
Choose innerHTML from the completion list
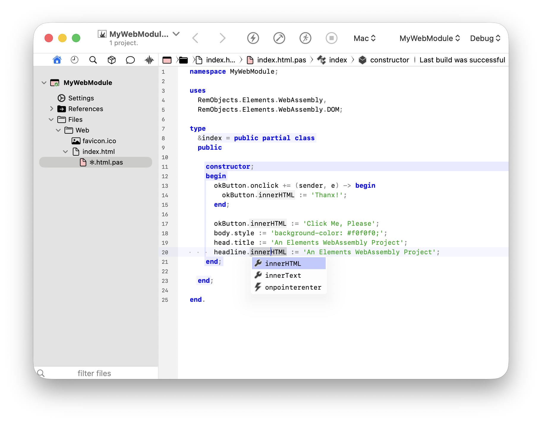coord(289,263)
